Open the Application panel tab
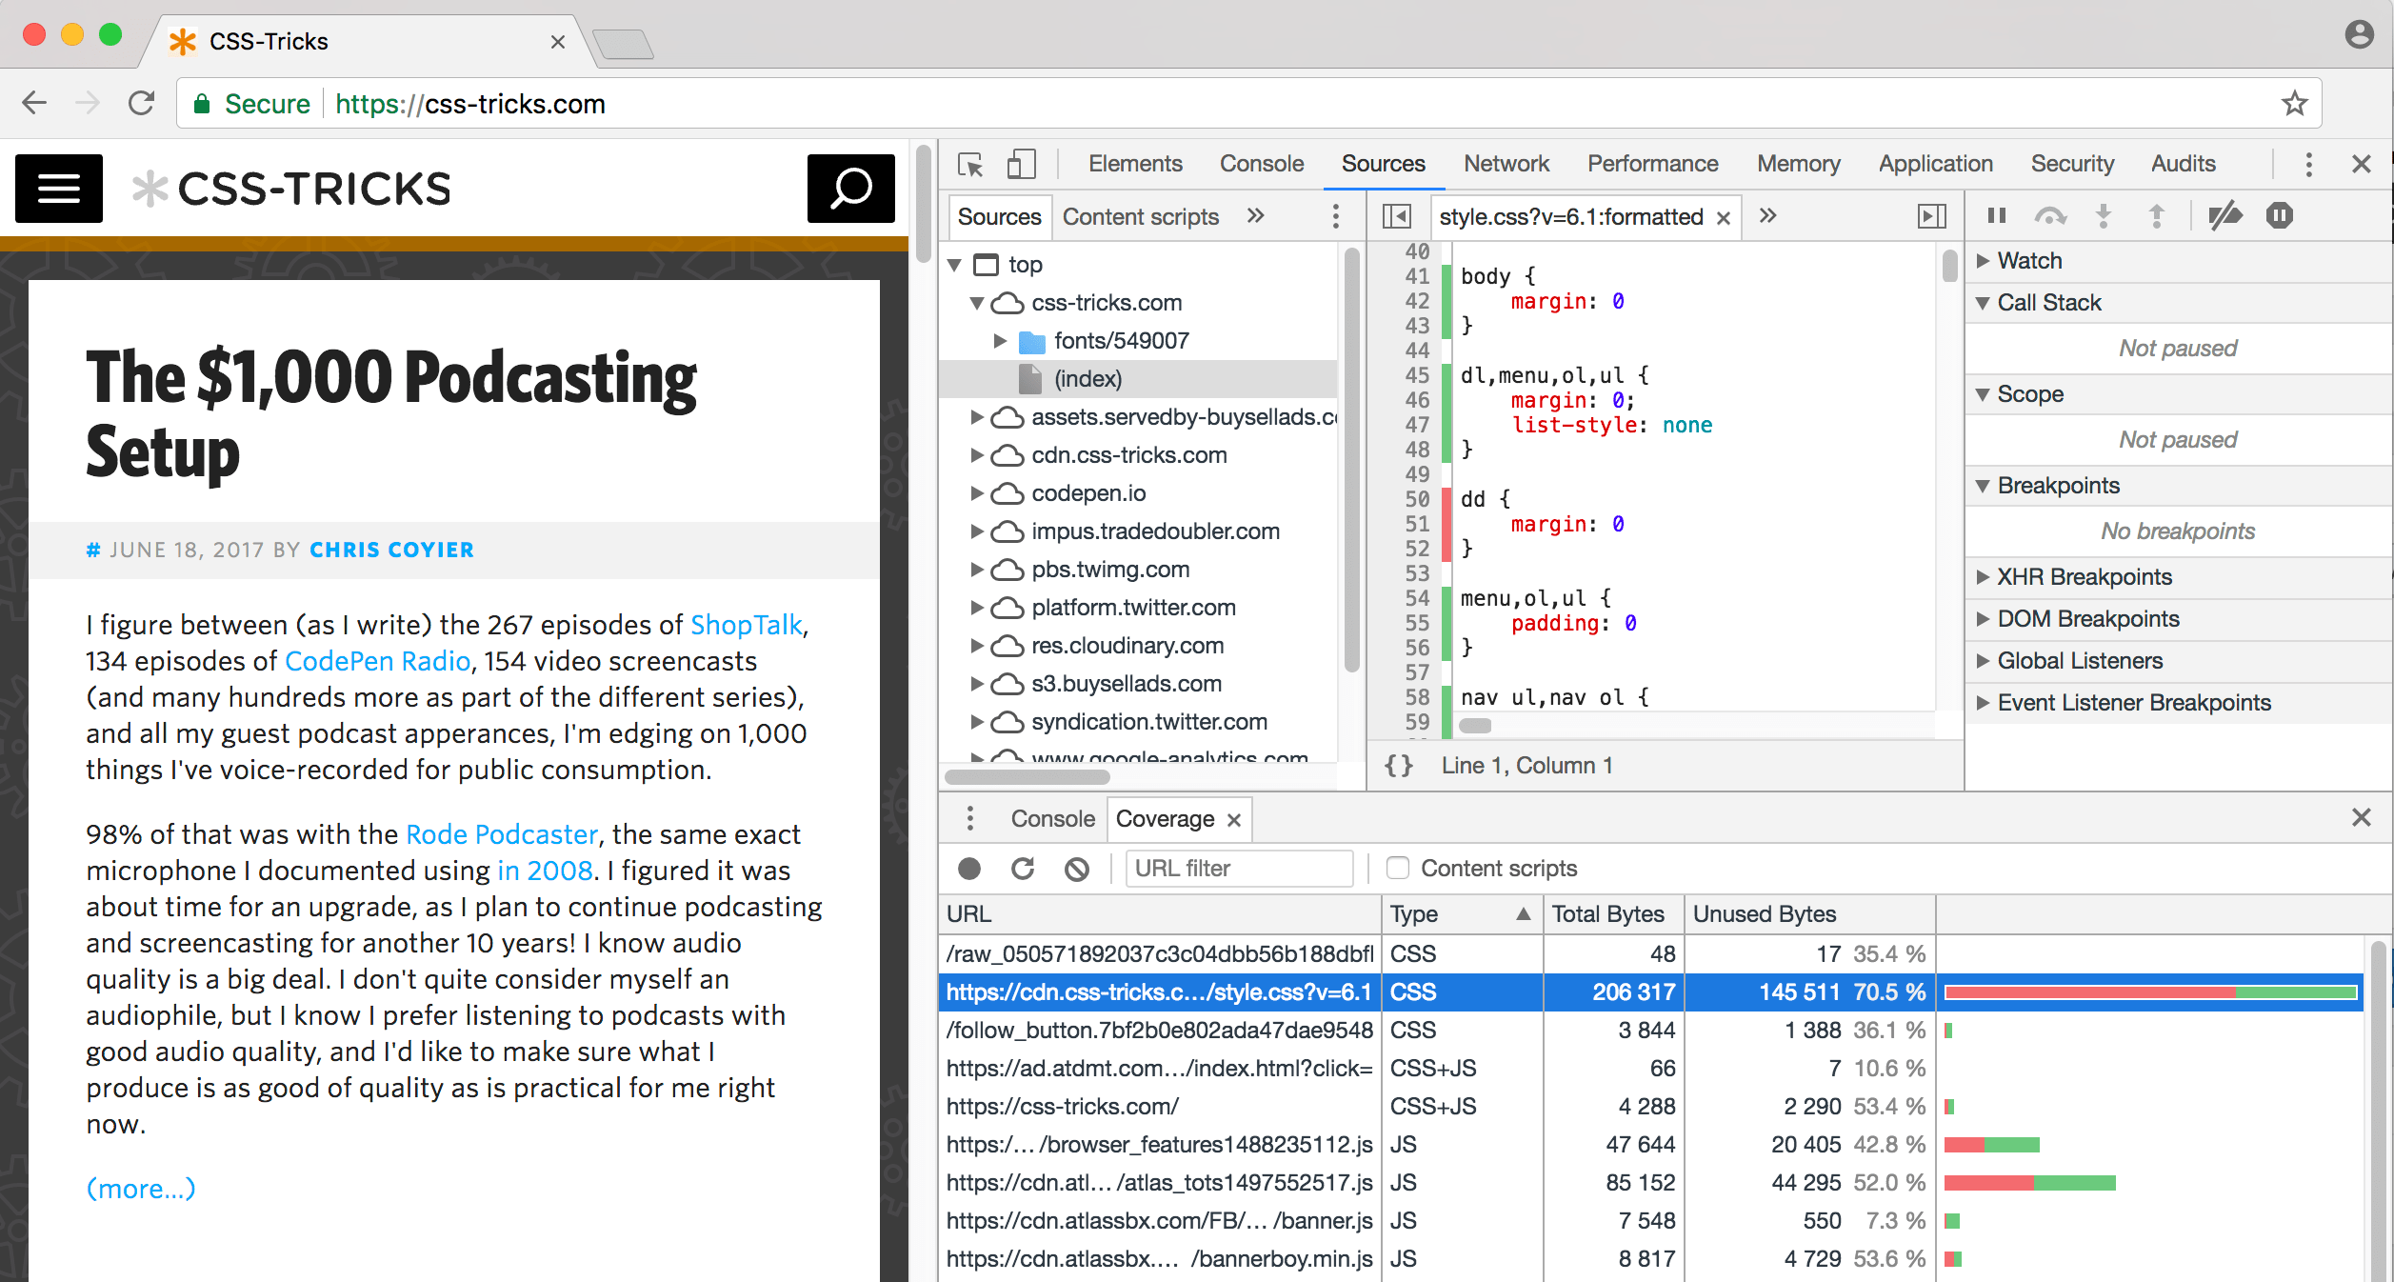The height and width of the screenshot is (1282, 2394). point(1935,164)
